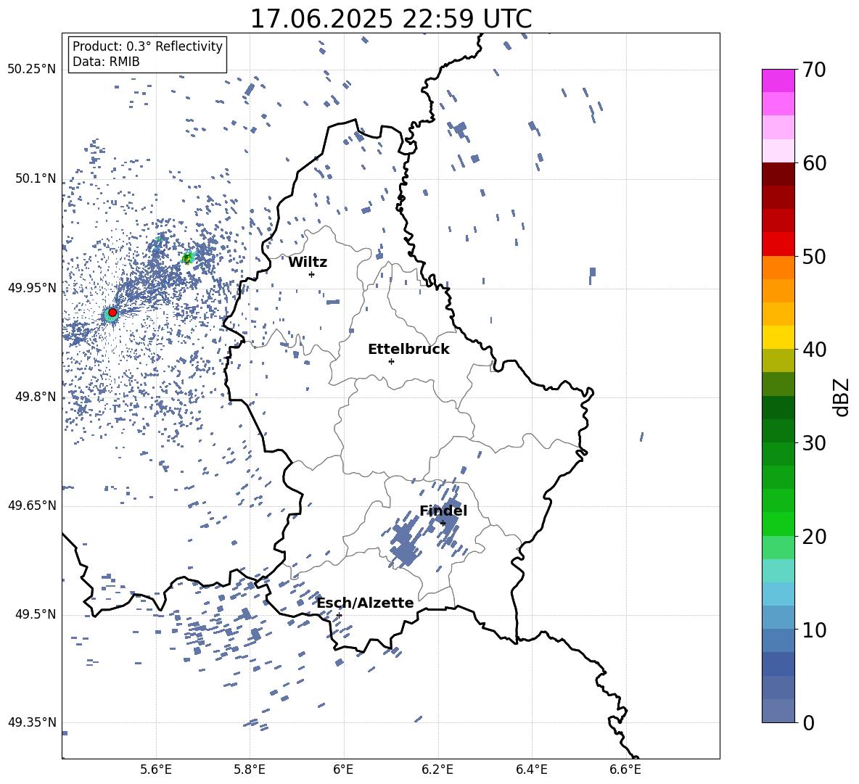Screen dimensions: 859x784
Task: Click the bright red colorbar segment near 50
Action: tap(778, 244)
